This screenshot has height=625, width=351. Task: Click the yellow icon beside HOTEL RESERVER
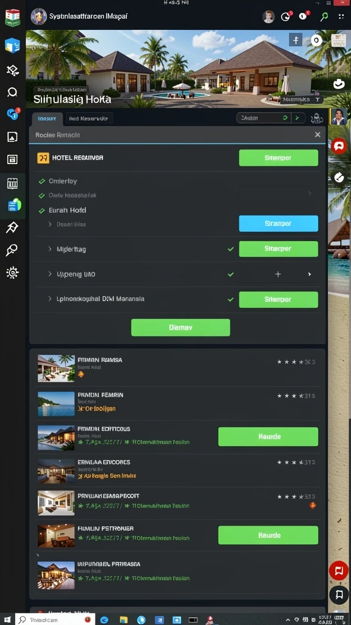coord(43,158)
